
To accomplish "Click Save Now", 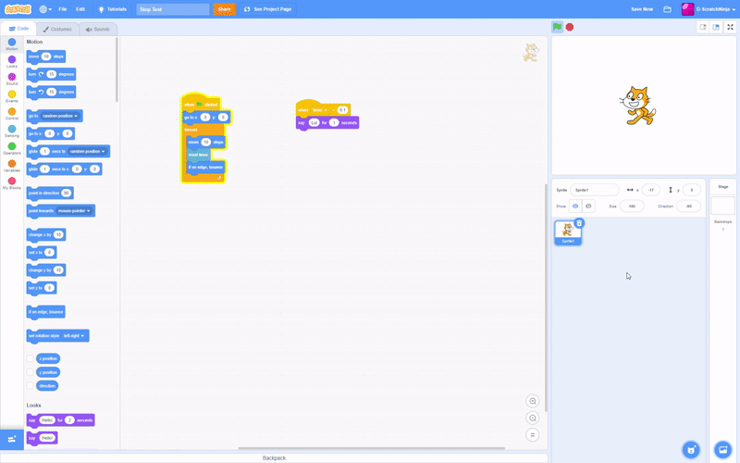I will 642,9.
